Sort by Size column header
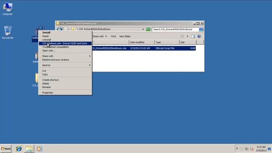Screen dimensions: 272x153 [x=188, y=42]
